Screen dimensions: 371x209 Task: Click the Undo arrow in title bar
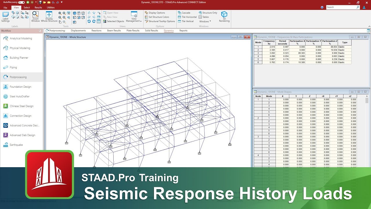tap(53, 2)
